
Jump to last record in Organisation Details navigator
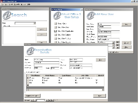click(50, 100)
